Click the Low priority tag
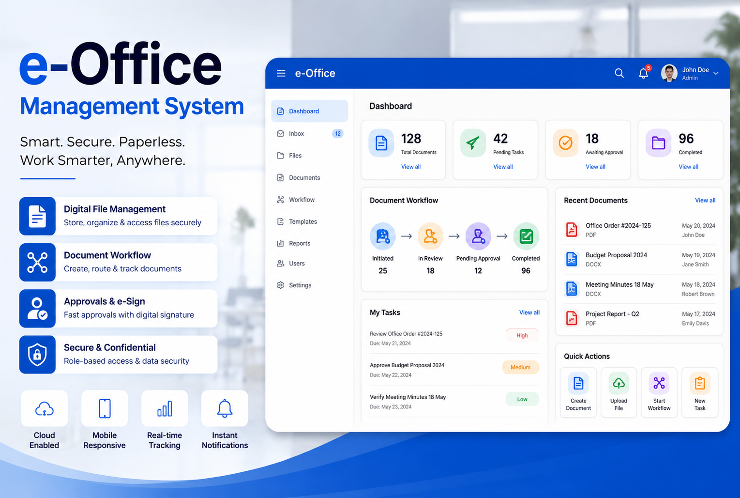This screenshot has height=498, width=740. 522,399
